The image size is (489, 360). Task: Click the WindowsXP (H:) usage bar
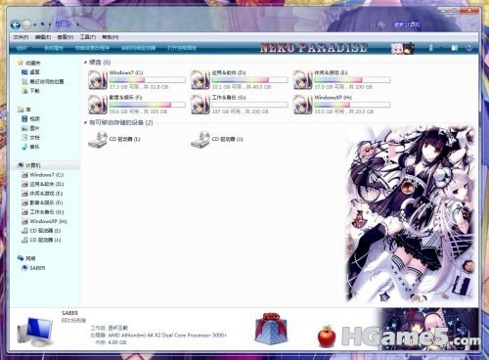352,105
